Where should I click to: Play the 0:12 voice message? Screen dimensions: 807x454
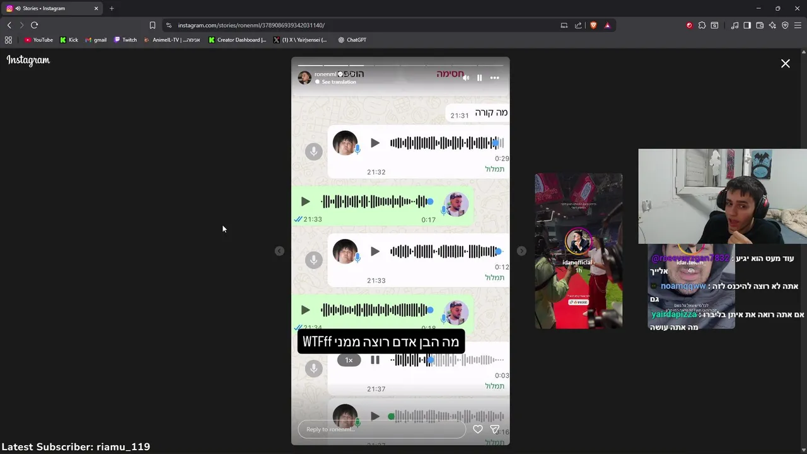point(375,252)
